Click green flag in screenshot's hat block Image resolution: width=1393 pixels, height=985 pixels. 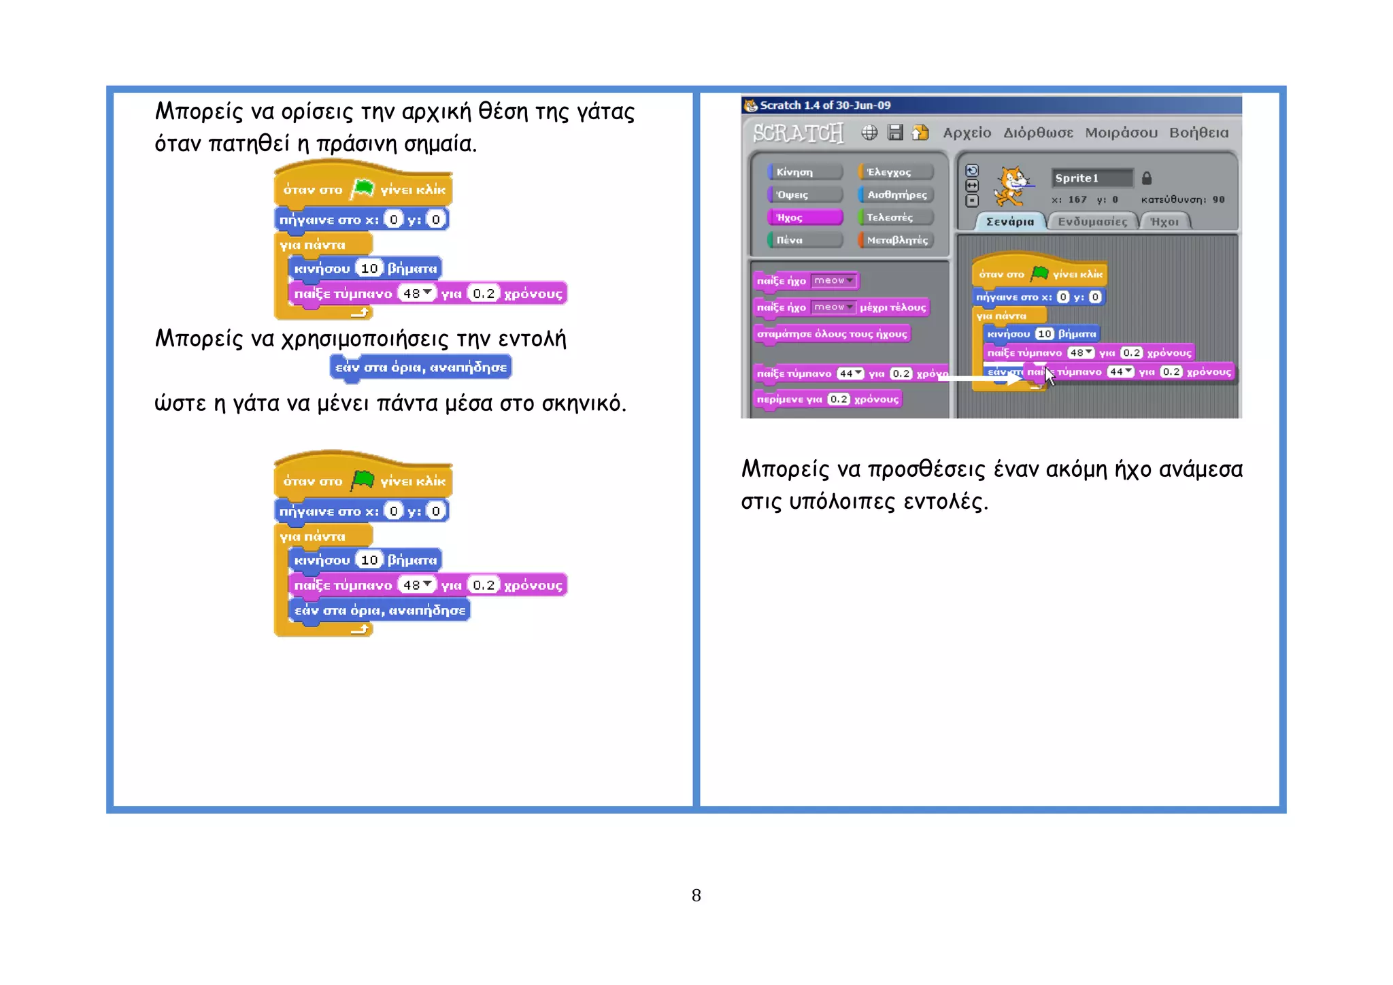pos(1039,273)
